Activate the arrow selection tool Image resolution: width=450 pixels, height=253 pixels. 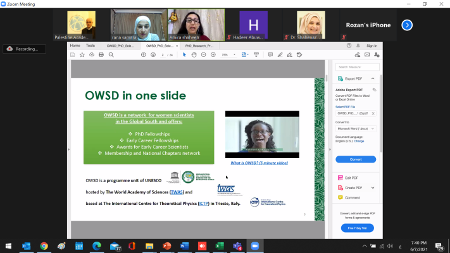click(185, 55)
